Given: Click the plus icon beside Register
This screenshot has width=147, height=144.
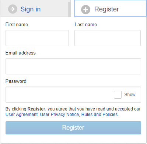Looking at the screenshot, I should coord(85,10).
